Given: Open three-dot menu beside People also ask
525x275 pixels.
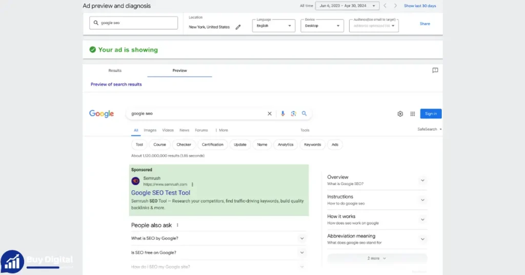Looking at the screenshot, I should (x=177, y=225).
